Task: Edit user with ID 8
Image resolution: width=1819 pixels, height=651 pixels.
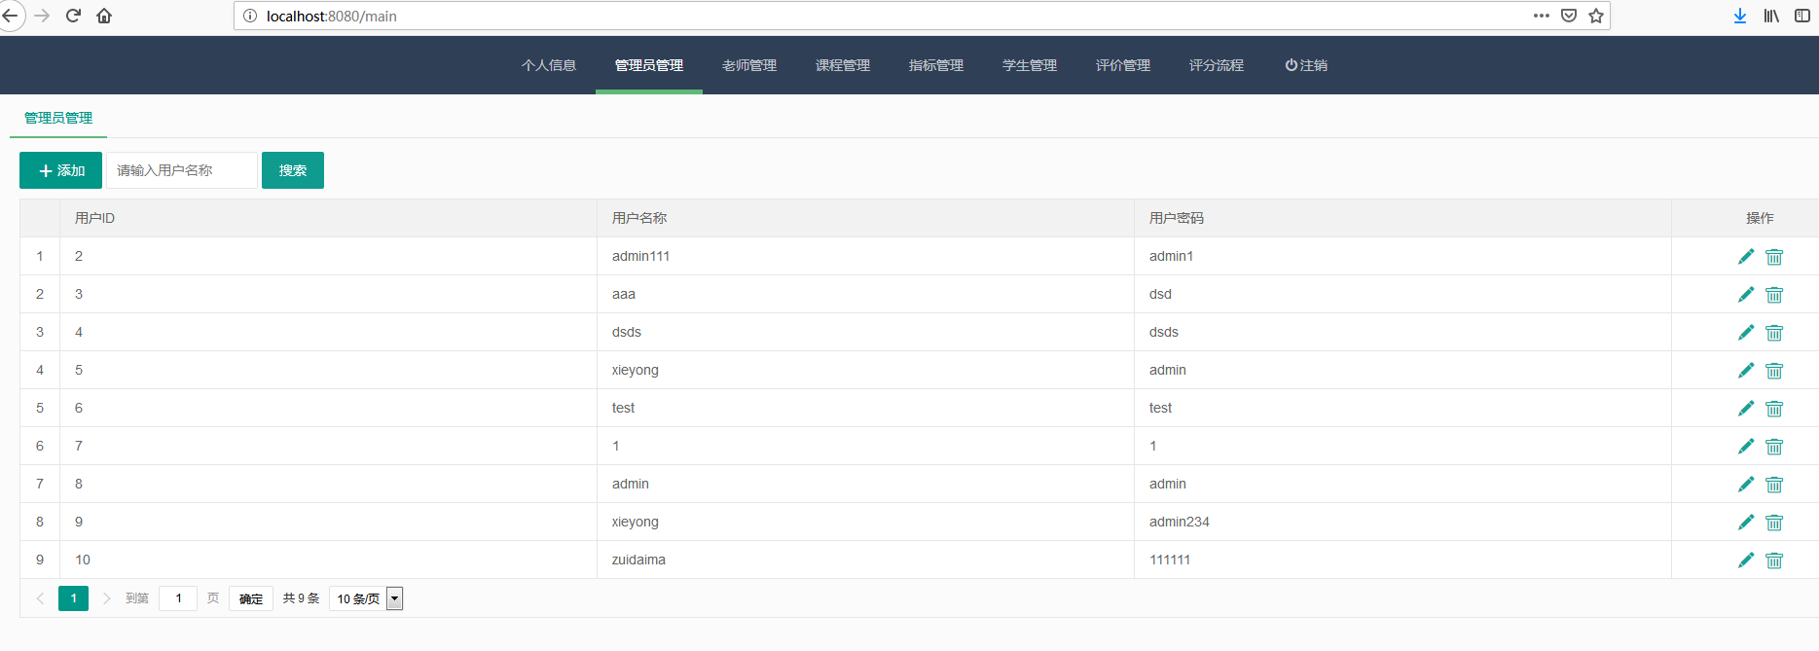Action: click(1746, 484)
